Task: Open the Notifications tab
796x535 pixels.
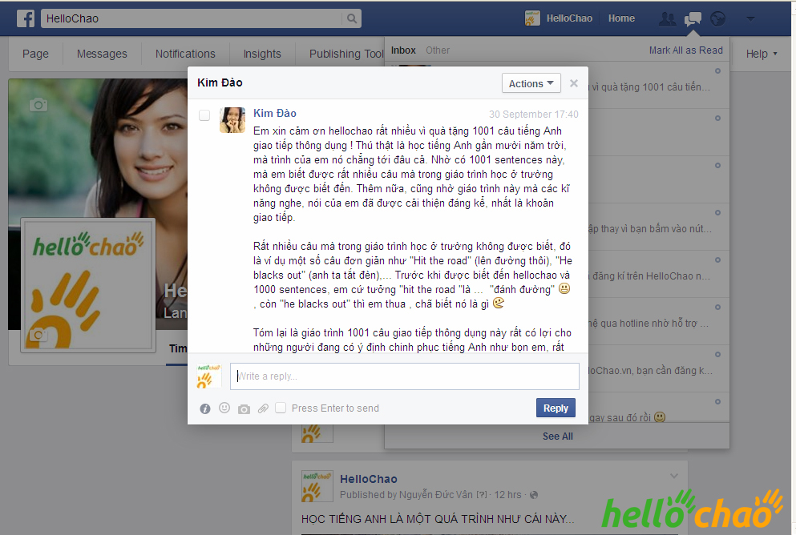Action: tap(185, 54)
